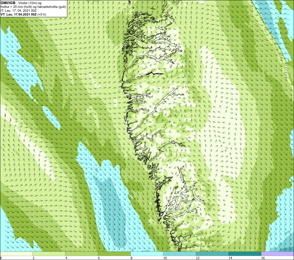The width and height of the screenshot is (294, 260).
Task: Click the legend scale label "6"
Action: coord(99,258)
